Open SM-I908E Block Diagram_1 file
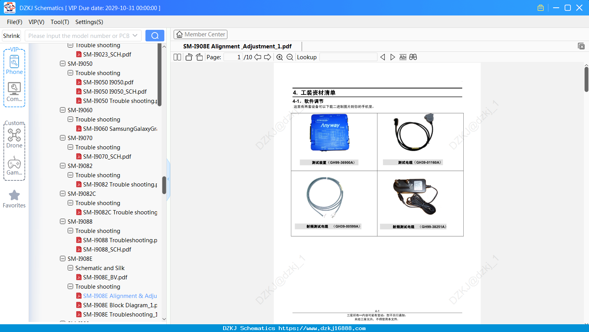Screen dimensions: 589x332 click(116, 305)
